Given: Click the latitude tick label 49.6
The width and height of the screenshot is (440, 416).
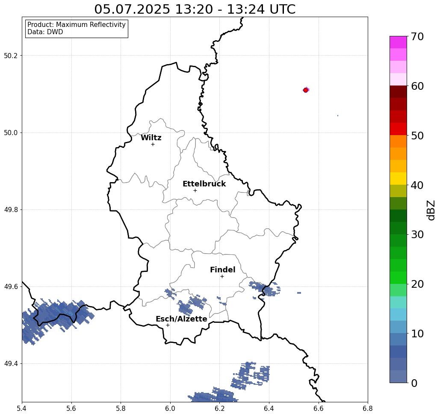Looking at the screenshot, I should [11, 287].
